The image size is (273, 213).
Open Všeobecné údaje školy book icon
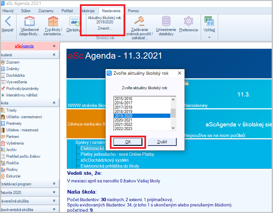[29, 21]
